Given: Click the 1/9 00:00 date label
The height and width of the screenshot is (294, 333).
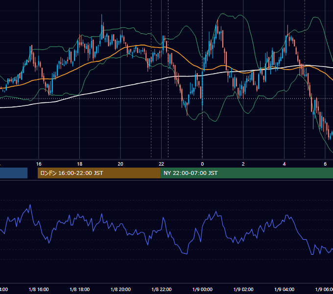Looking at the screenshot, I should (x=202, y=289).
